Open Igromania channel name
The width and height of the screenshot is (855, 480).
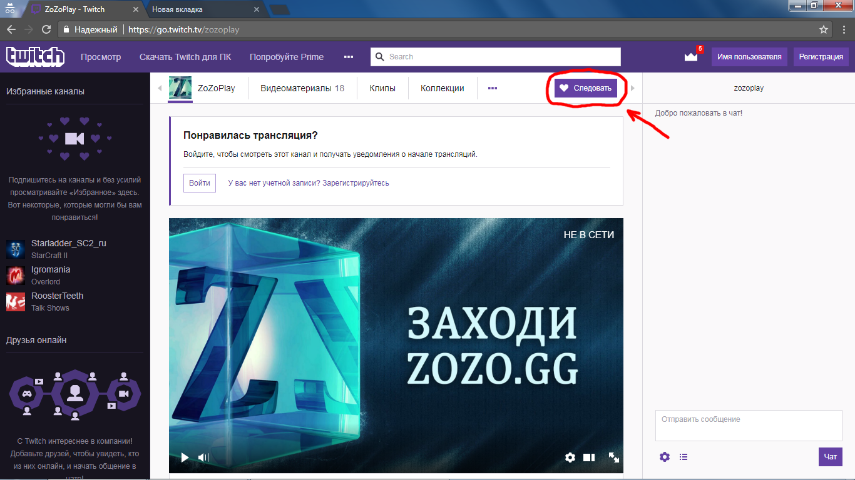pos(51,269)
